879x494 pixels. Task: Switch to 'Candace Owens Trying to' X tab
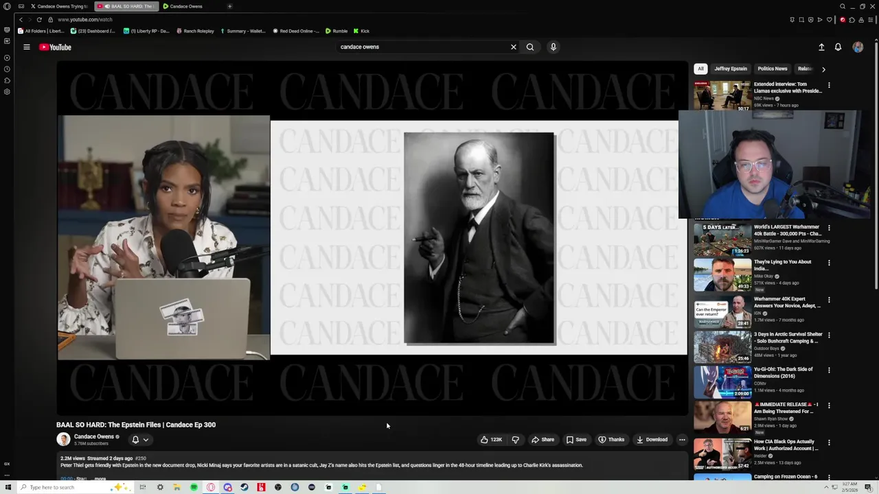point(59,6)
